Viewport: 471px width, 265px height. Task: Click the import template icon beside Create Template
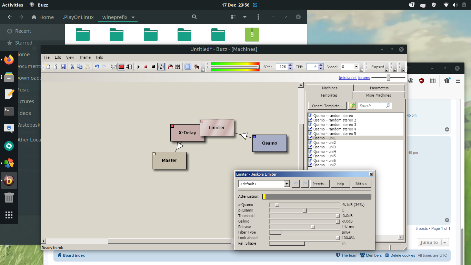(x=352, y=106)
